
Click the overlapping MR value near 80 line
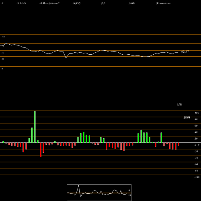coord(187,117)
